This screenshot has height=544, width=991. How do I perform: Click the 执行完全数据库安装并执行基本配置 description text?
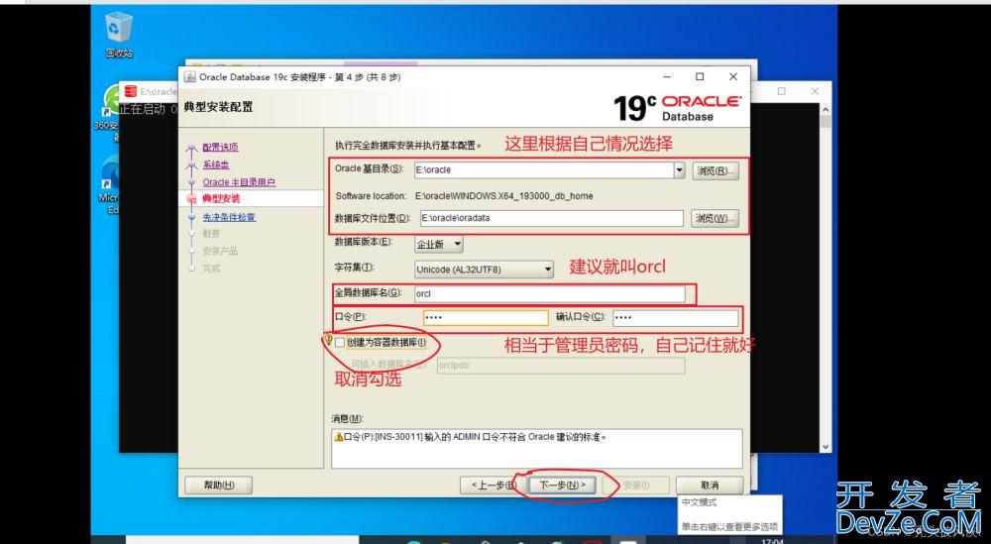pyautogui.click(x=407, y=146)
